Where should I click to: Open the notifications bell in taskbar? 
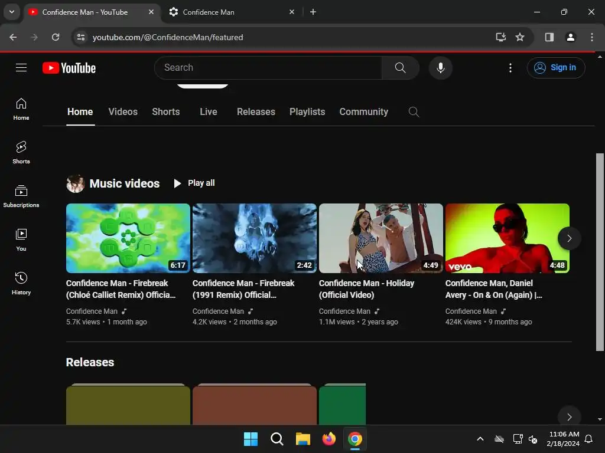point(588,439)
